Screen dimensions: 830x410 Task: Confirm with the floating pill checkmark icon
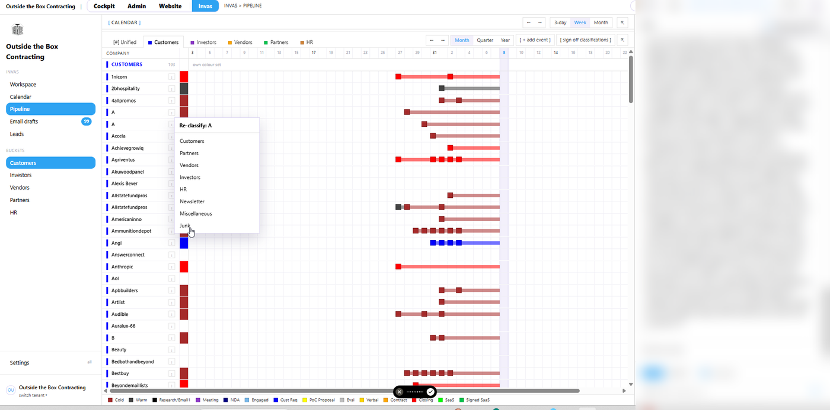click(x=430, y=392)
